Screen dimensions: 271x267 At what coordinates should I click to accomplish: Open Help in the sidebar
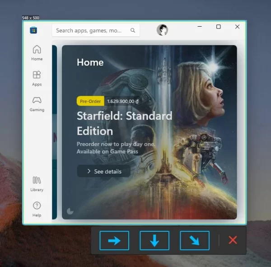37,209
